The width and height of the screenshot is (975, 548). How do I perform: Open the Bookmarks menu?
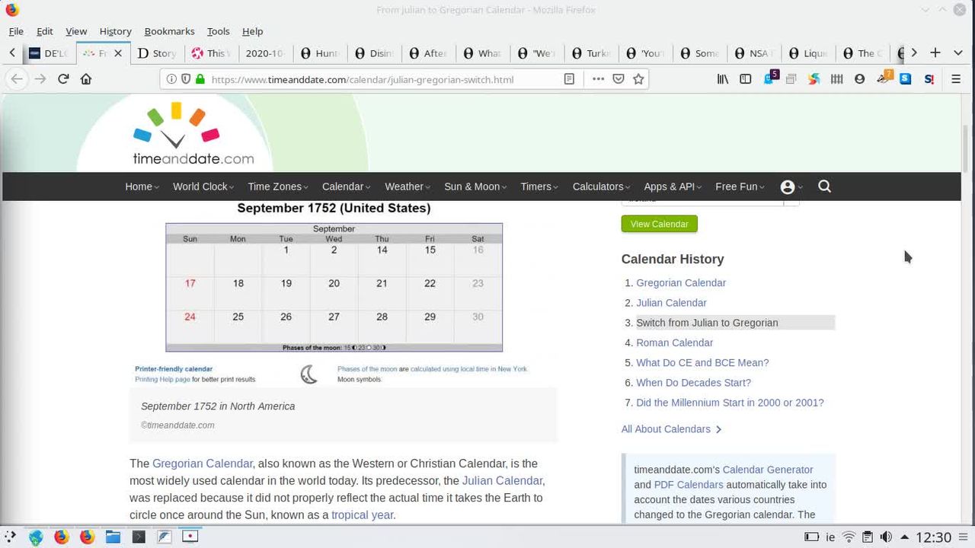(169, 31)
